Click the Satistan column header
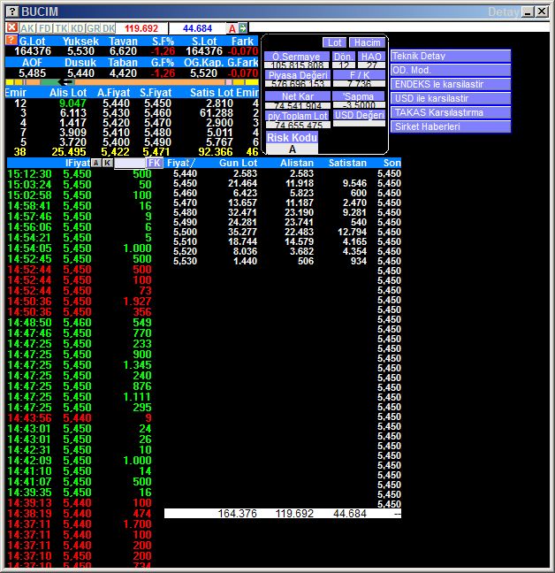The width and height of the screenshot is (555, 573). [347, 163]
